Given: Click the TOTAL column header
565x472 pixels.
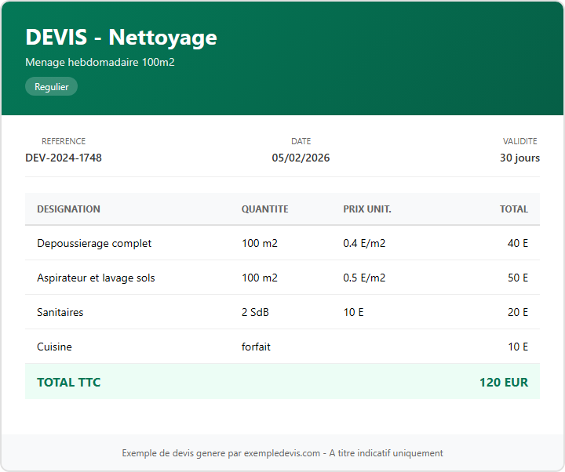Looking at the screenshot, I should [x=514, y=209].
